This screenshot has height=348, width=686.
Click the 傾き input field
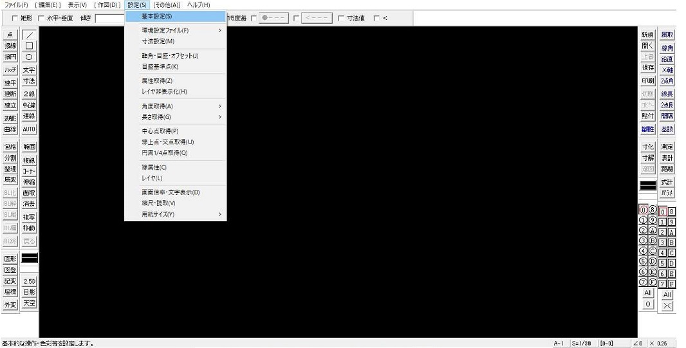point(109,18)
